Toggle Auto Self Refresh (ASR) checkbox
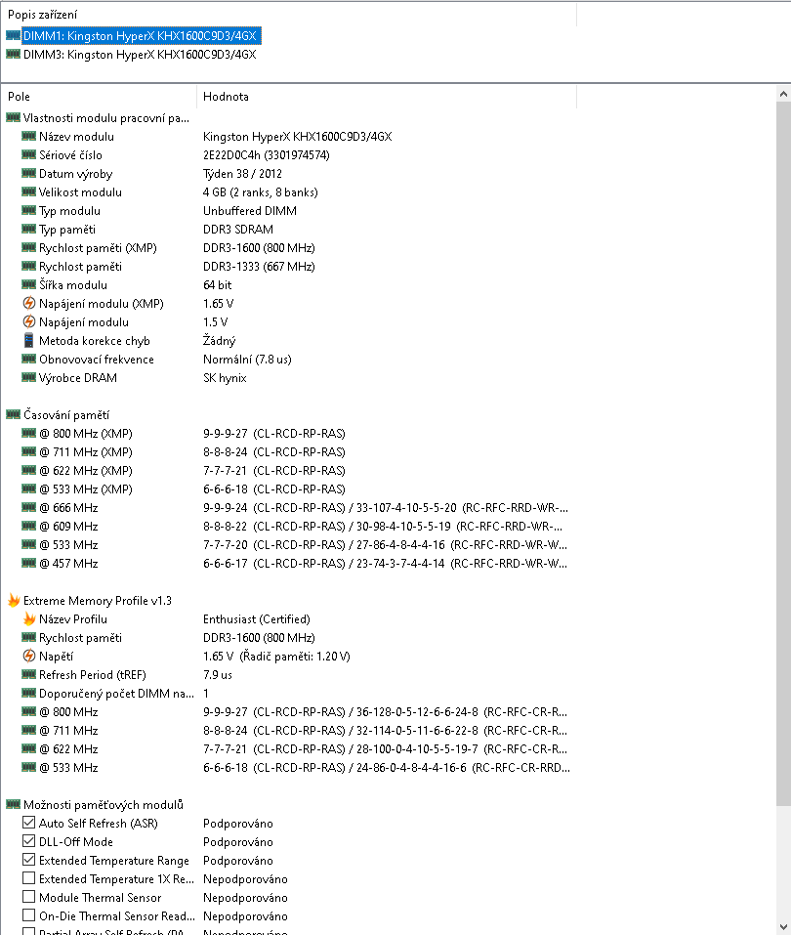791x935 pixels. pyautogui.click(x=28, y=824)
